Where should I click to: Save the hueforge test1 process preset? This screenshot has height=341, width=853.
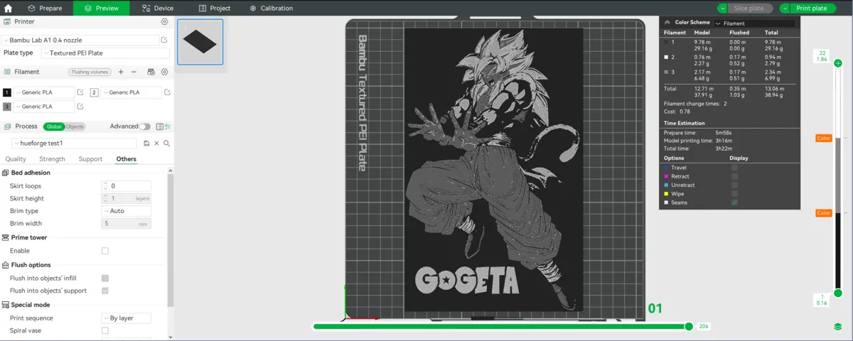146,144
